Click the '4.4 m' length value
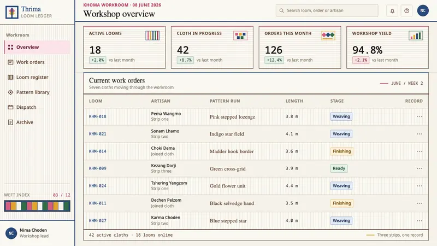Image resolution: width=437 pixels, height=246 pixels. coord(292,186)
